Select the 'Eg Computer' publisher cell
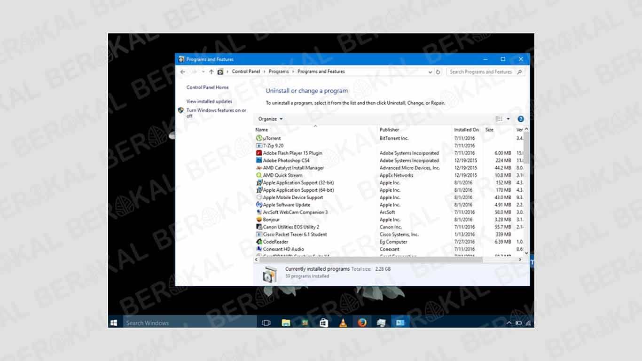 pos(393,242)
